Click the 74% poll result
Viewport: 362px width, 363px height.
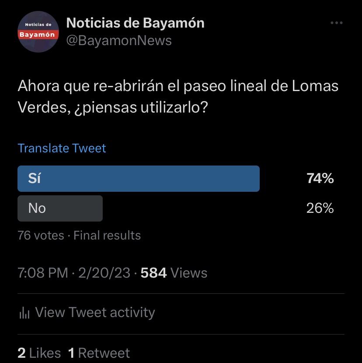[x=320, y=179]
